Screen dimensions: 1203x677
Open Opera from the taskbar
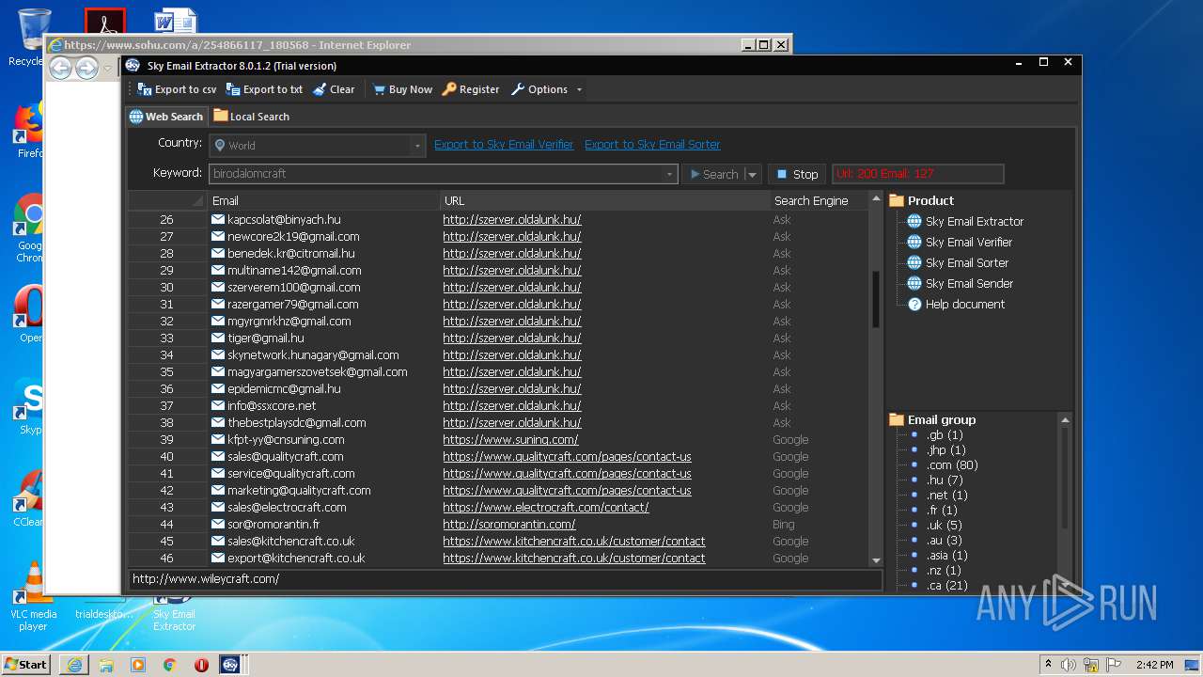(201, 665)
